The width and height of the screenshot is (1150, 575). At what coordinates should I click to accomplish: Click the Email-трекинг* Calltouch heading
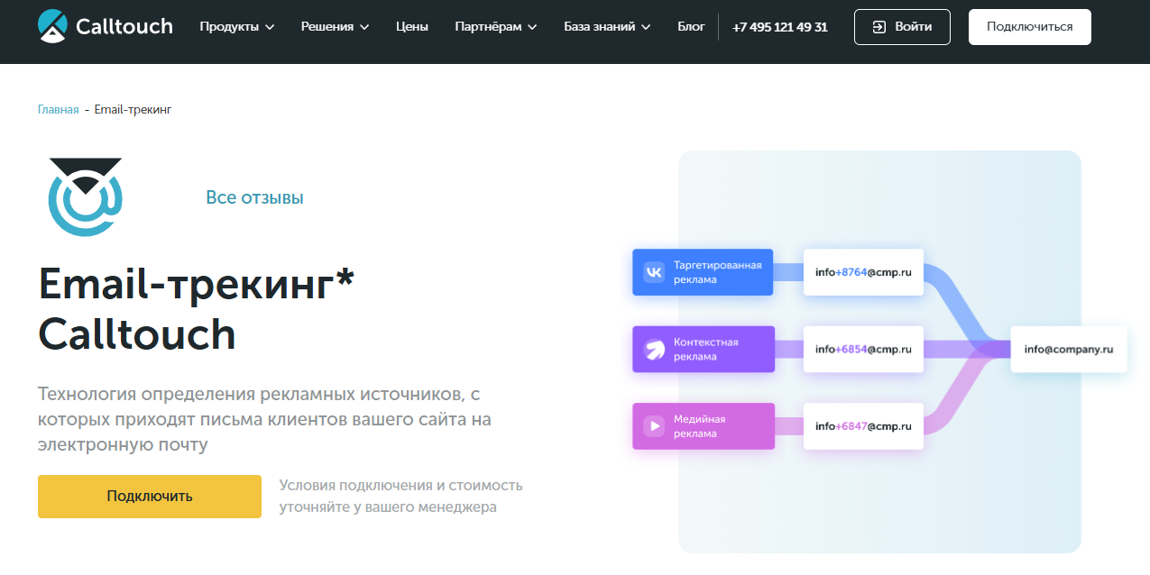tap(197, 310)
